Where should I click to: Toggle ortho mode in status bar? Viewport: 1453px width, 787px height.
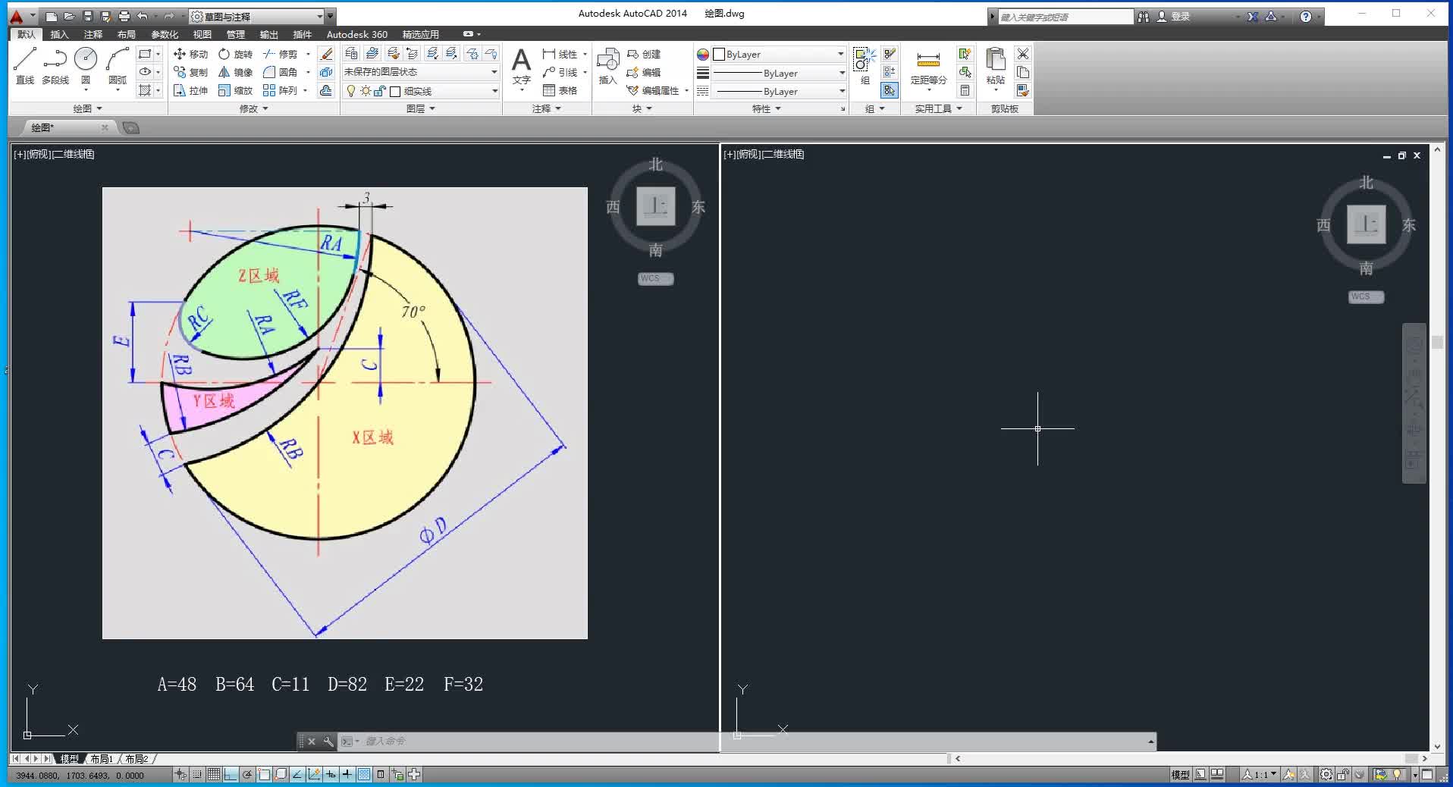click(x=231, y=774)
